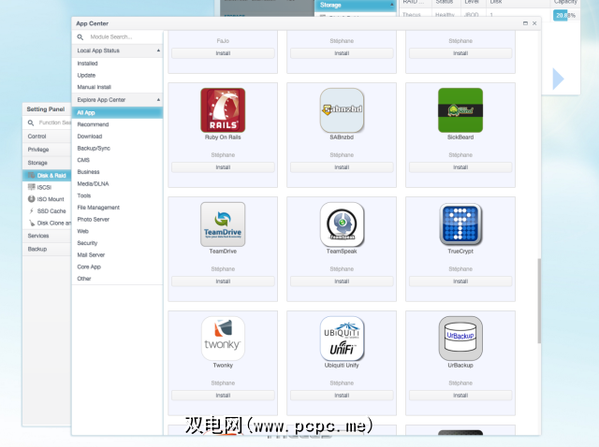
Task: Click the App Center vertical scrollbar
Action: (539, 300)
